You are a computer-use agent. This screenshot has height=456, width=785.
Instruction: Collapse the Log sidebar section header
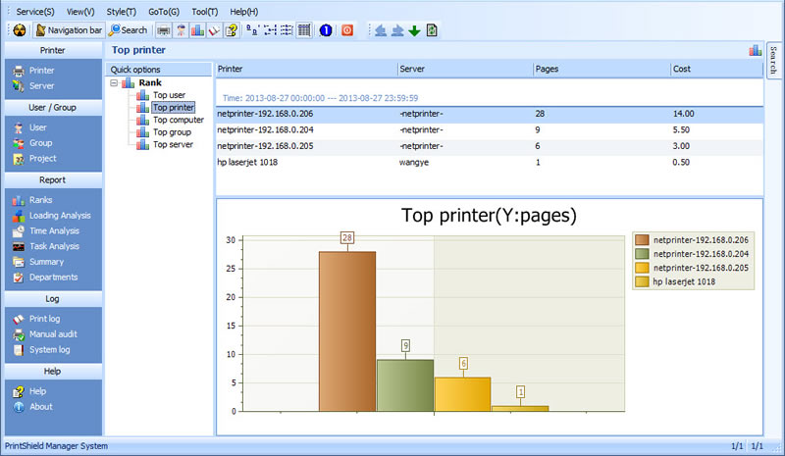(53, 299)
